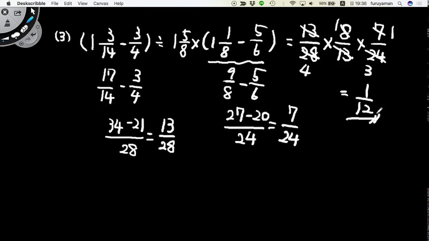Image resolution: width=429 pixels, height=241 pixels.
Task: Click the volume speaker icon
Action: (311, 3)
